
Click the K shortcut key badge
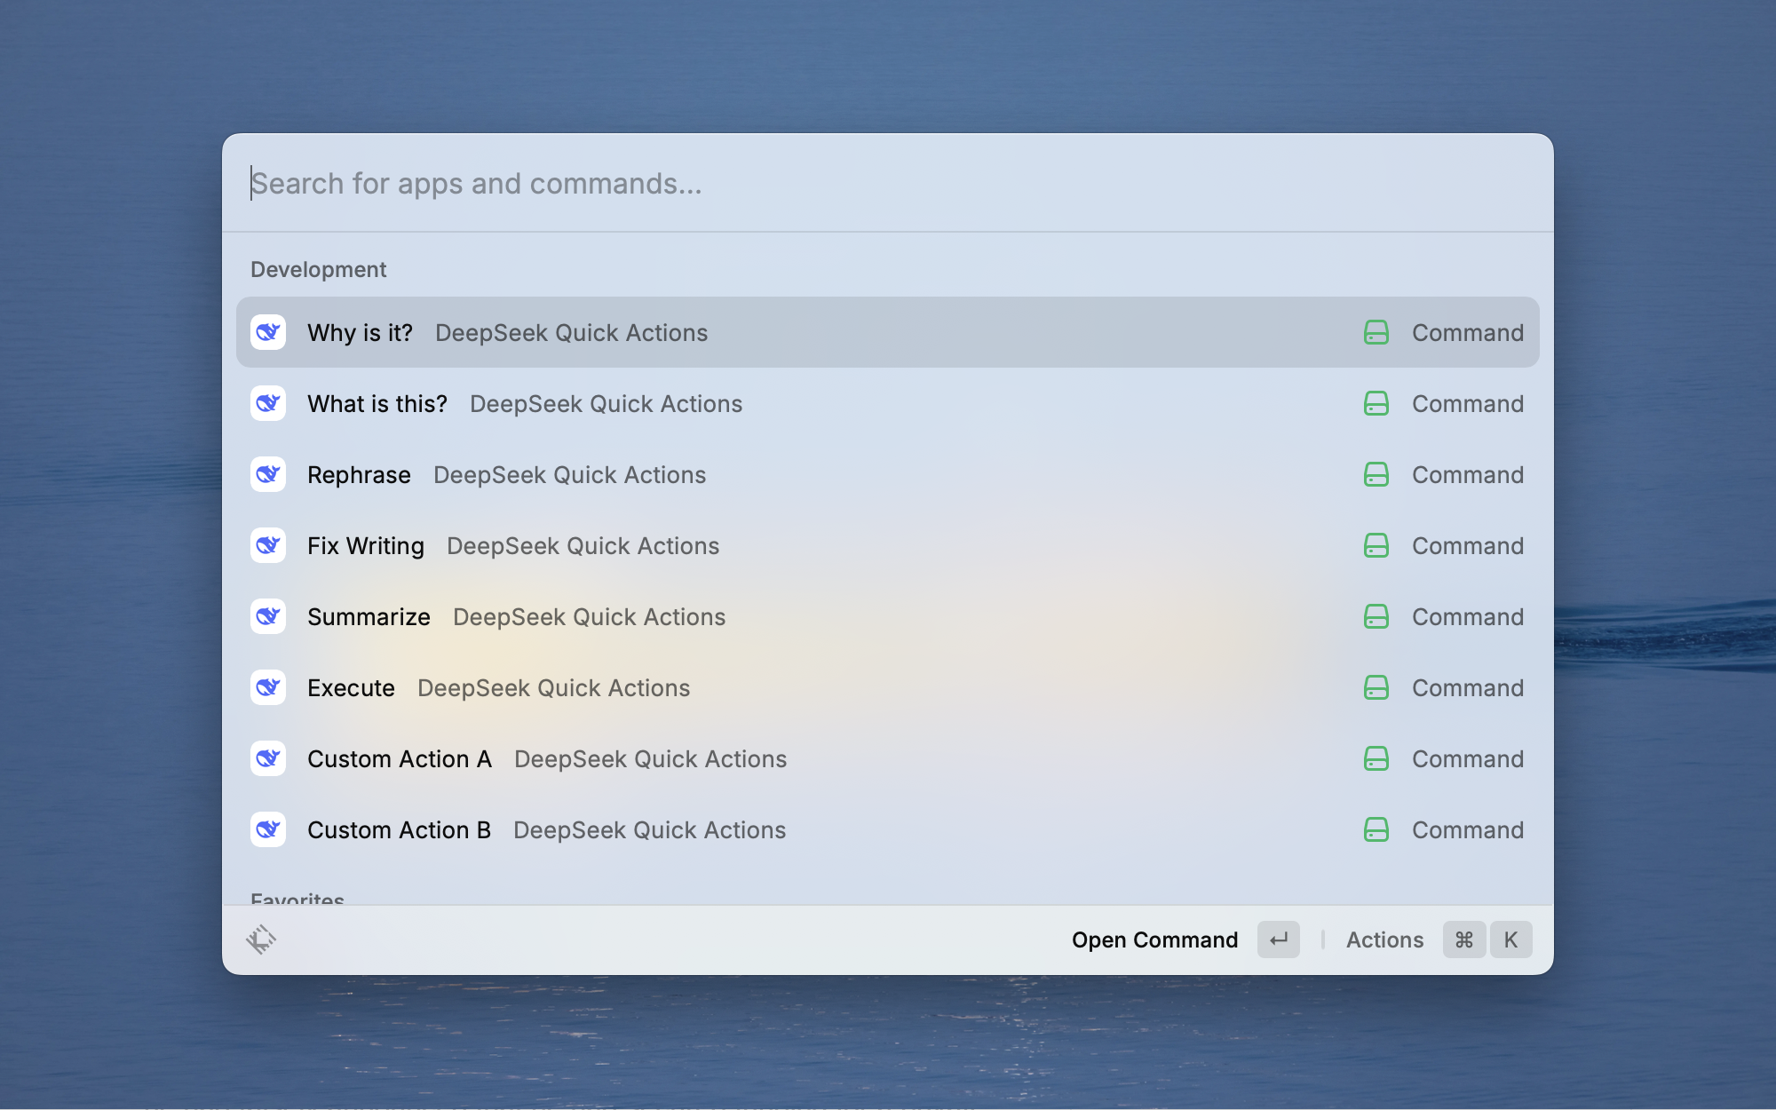click(x=1510, y=940)
